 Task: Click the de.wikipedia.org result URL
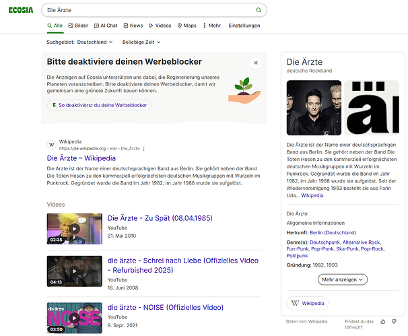[x=99, y=149]
